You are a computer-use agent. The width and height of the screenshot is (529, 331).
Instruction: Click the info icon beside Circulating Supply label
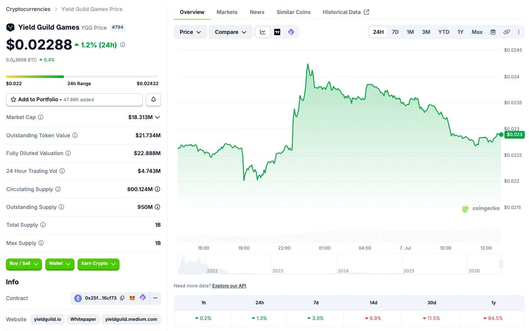point(58,189)
